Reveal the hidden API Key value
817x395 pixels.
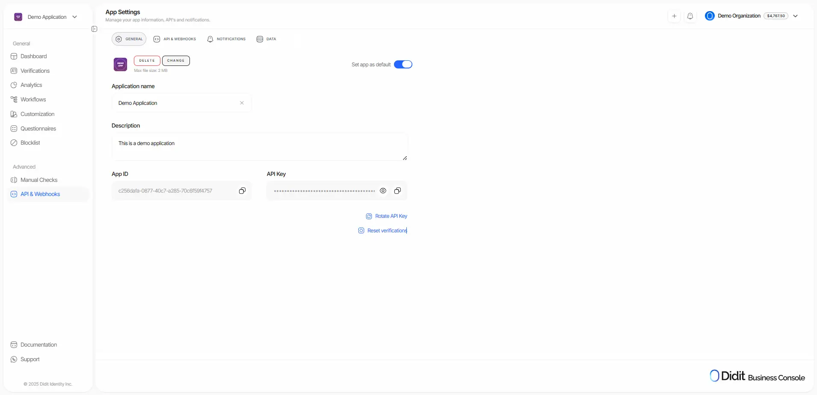[383, 190]
